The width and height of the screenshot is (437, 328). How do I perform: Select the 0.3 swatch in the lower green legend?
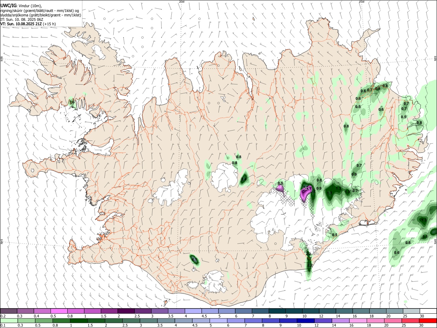click(26, 320)
